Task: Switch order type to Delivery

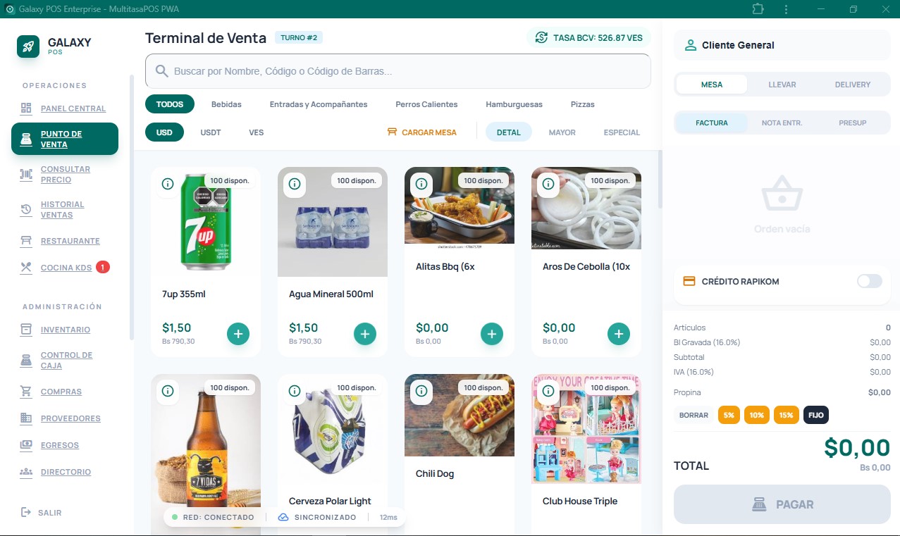Action: pyautogui.click(x=853, y=85)
